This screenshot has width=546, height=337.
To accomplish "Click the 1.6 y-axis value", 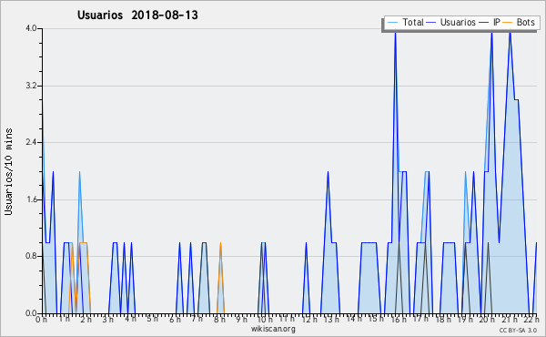I will pyautogui.click(x=31, y=199).
